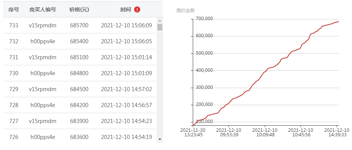Click the price 684800 cell

(x=79, y=73)
